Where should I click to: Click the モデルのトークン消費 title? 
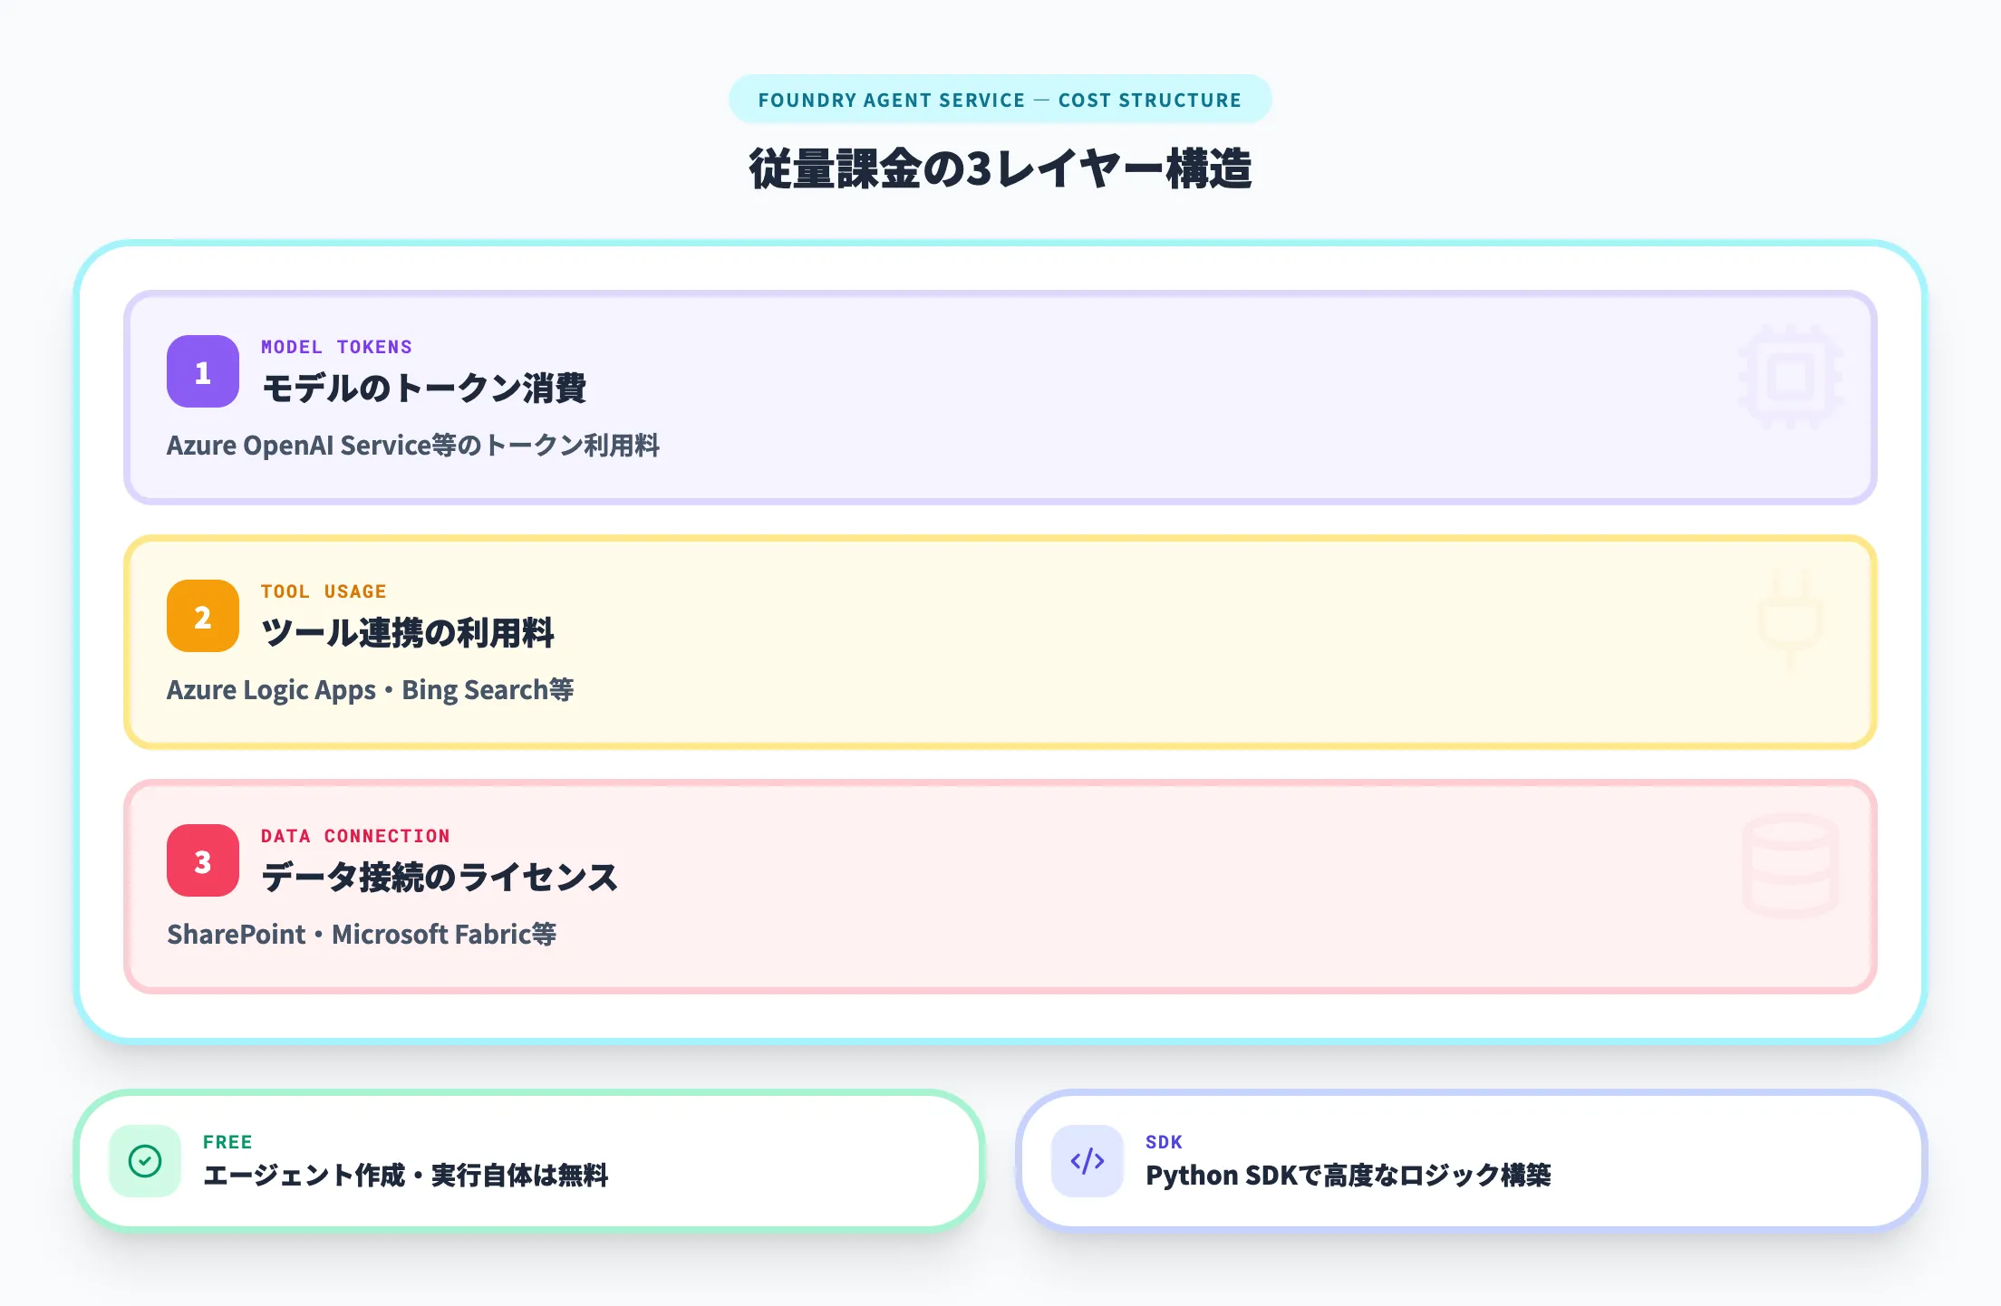[x=423, y=389]
